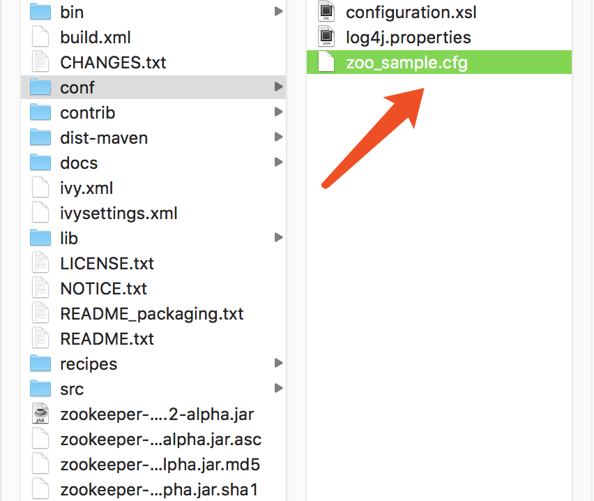
Task: Click the LICENSE.txt document icon
Action: (x=41, y=263)
